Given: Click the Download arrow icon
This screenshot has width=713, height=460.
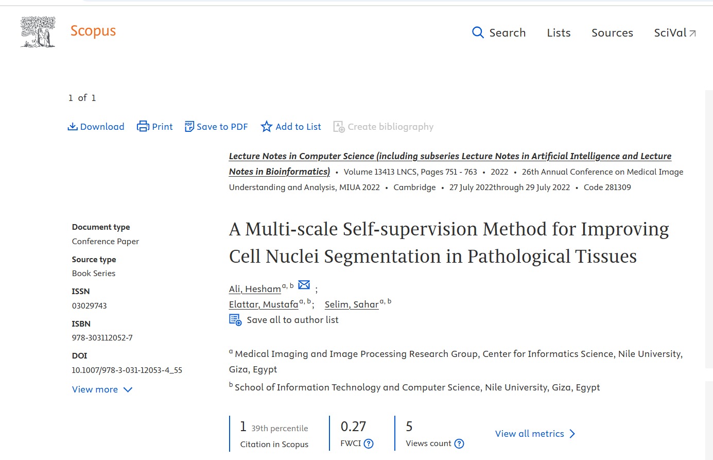Looking at the screenshot, I should coord(73,127).
